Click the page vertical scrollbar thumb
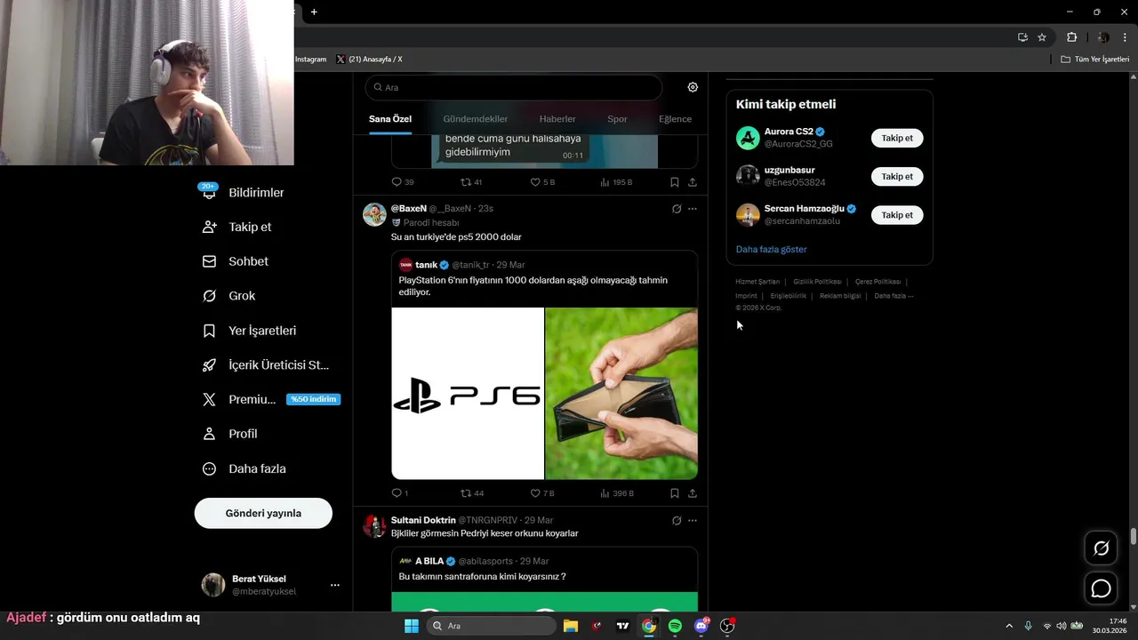The height and width of the screenshot is (640, 1138). click(x=1133, y=536)
